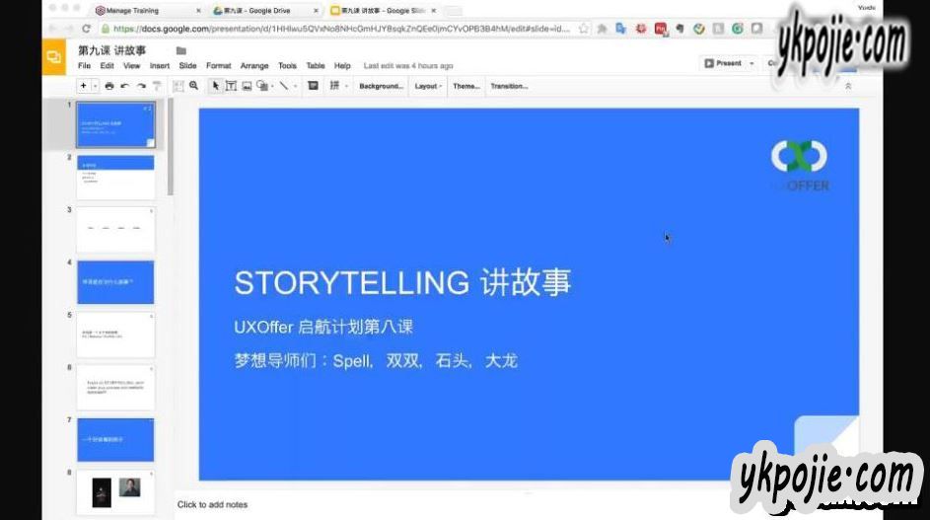Undo the last action with the undo arrow
The image size is (930, 520).
[x=125, y=87]
